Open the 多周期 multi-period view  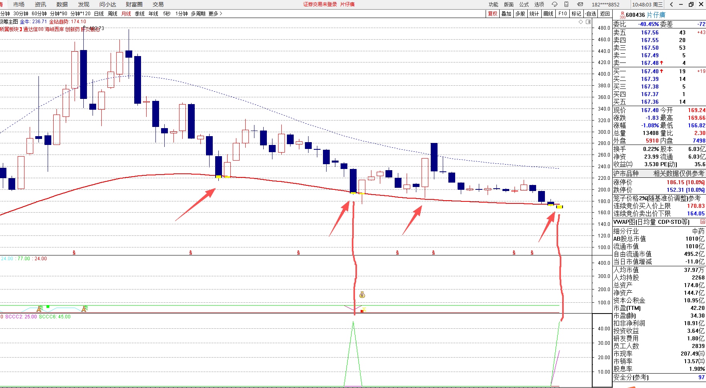coord(198,14)
